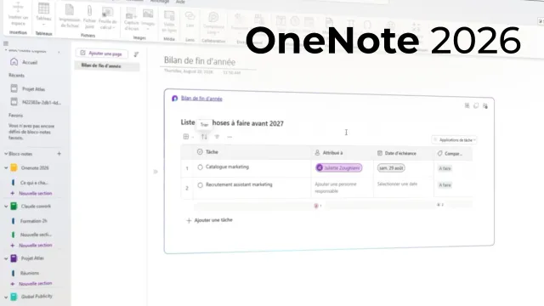The height and width of the screenshot is (306, 544).
Task: Open the table layout dropdown icon
Action: point(188,137)
